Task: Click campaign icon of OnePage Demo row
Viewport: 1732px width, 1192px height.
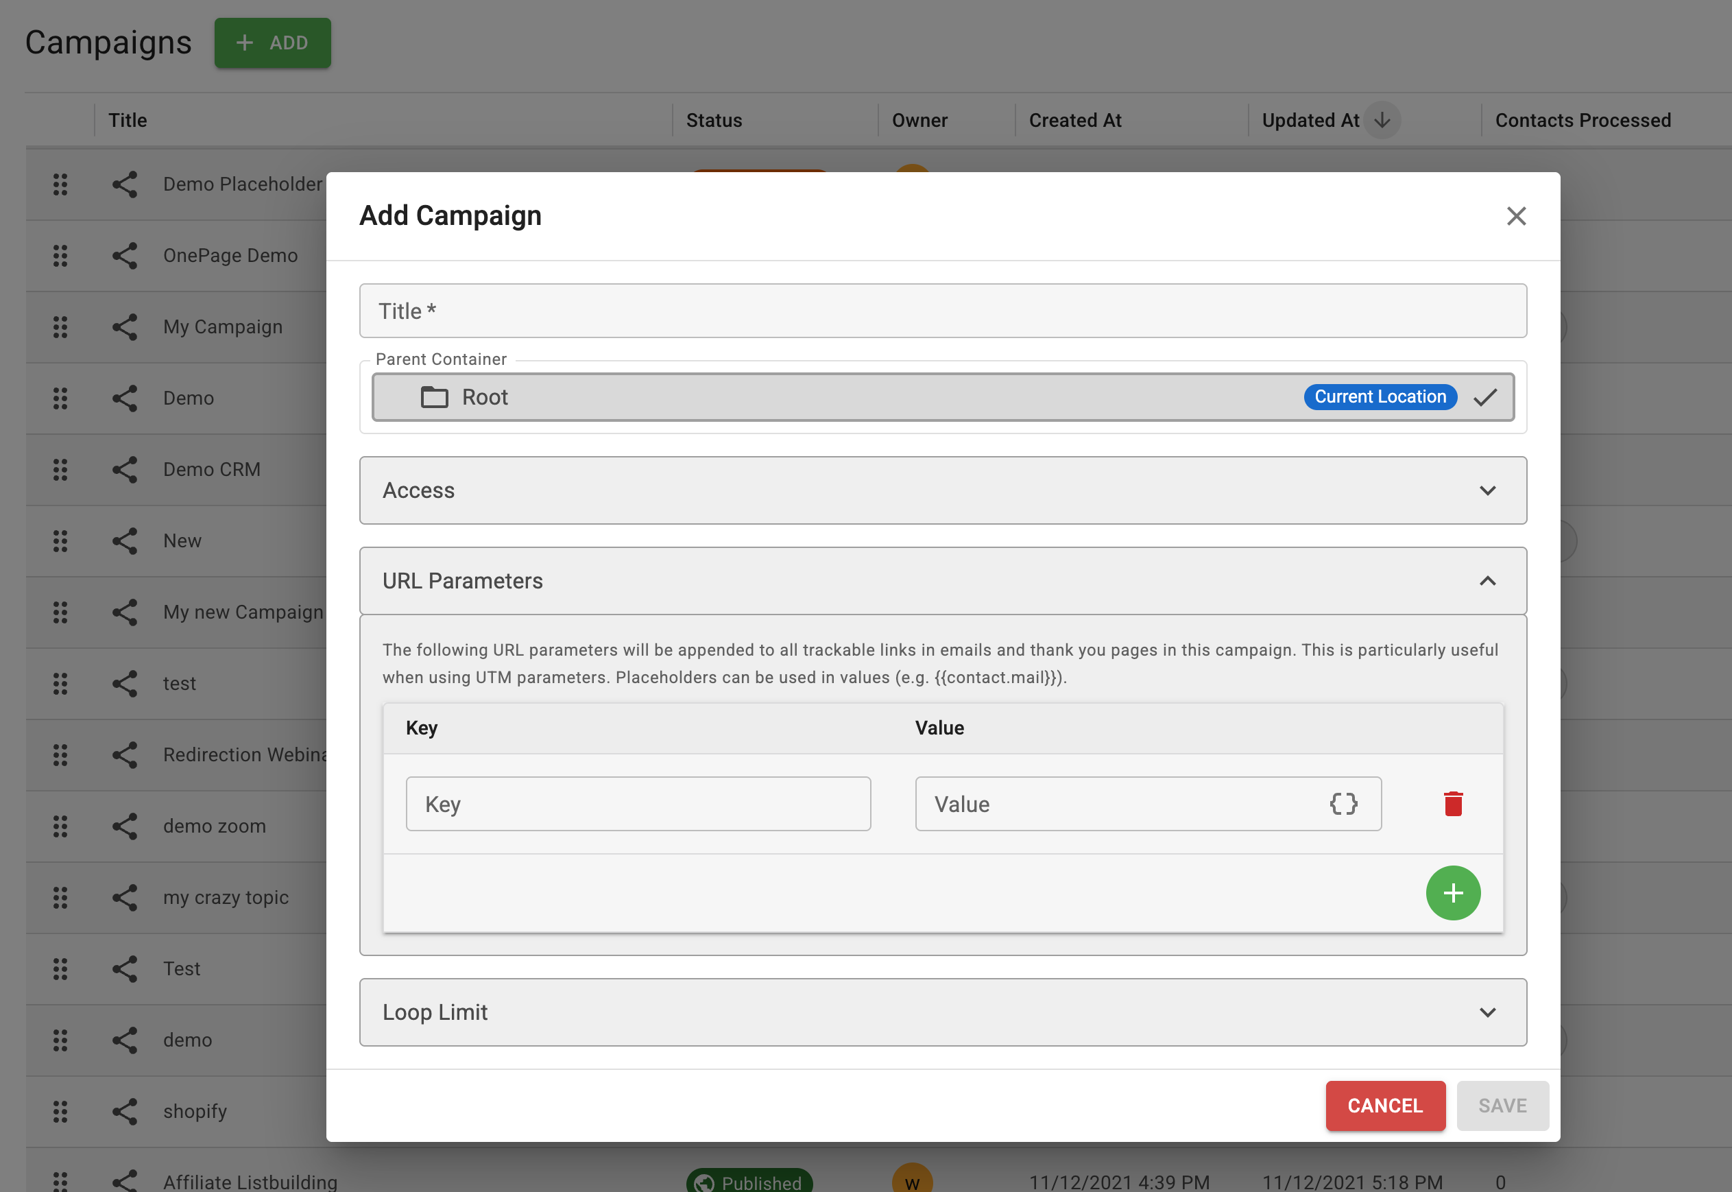Action: pos(125,255)
